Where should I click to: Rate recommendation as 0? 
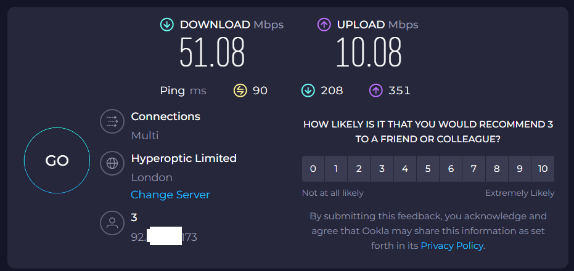tap(313, 169)
